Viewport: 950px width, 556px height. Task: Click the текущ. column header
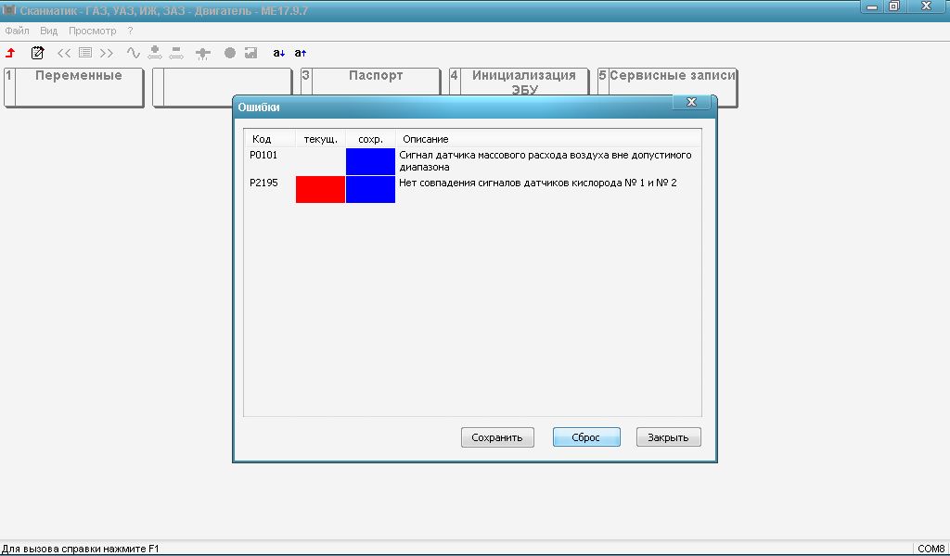pyautogui.click(x=320, y=139)
